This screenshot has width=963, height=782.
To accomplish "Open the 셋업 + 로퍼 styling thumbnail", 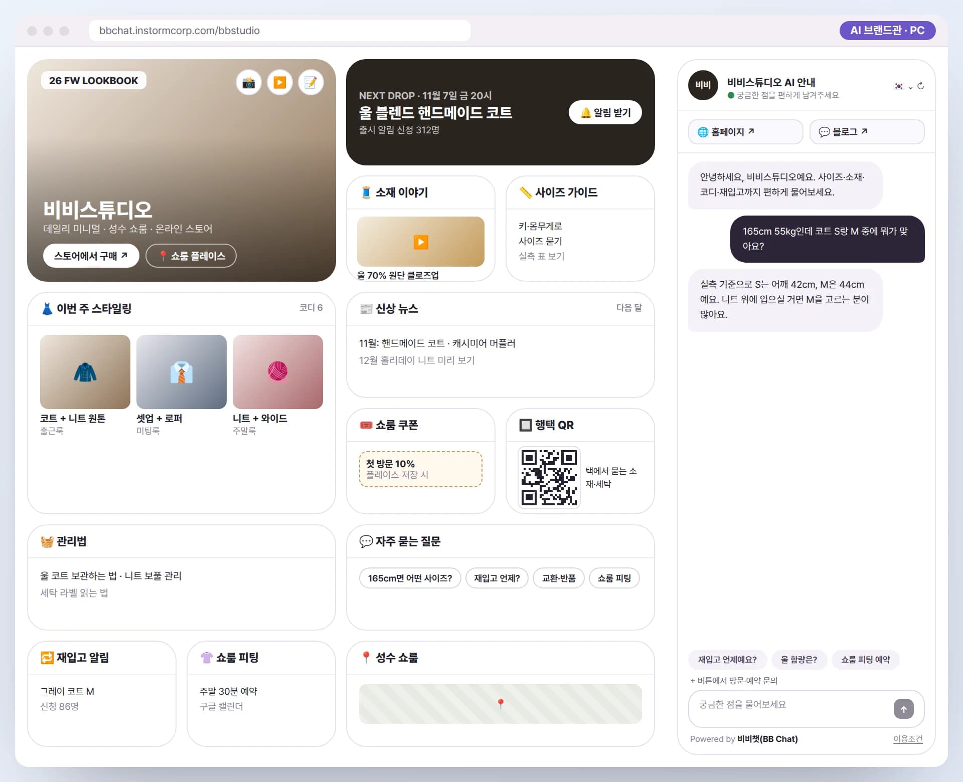I will coord(182,372).
